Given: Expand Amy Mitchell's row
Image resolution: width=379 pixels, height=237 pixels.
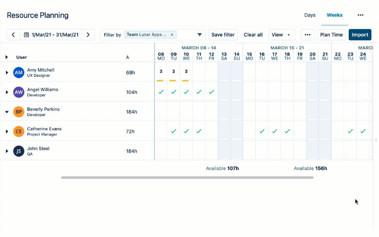Looking at the screenshot, I should (7, 72).
